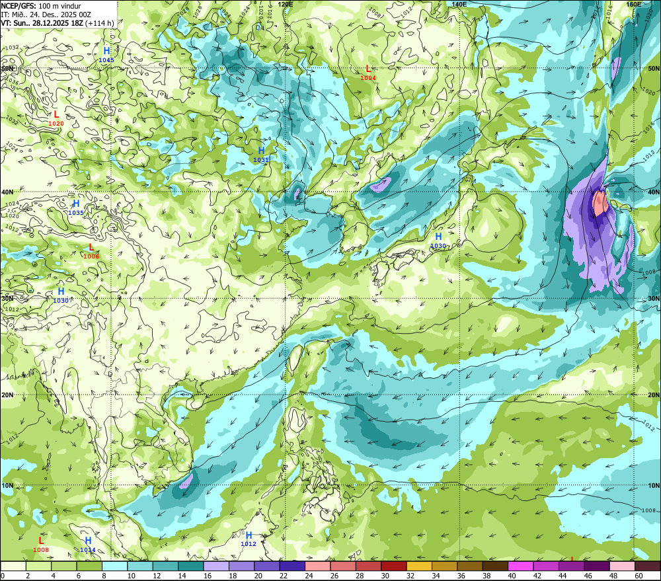Click the legend value '32'

tap(410, 576)
